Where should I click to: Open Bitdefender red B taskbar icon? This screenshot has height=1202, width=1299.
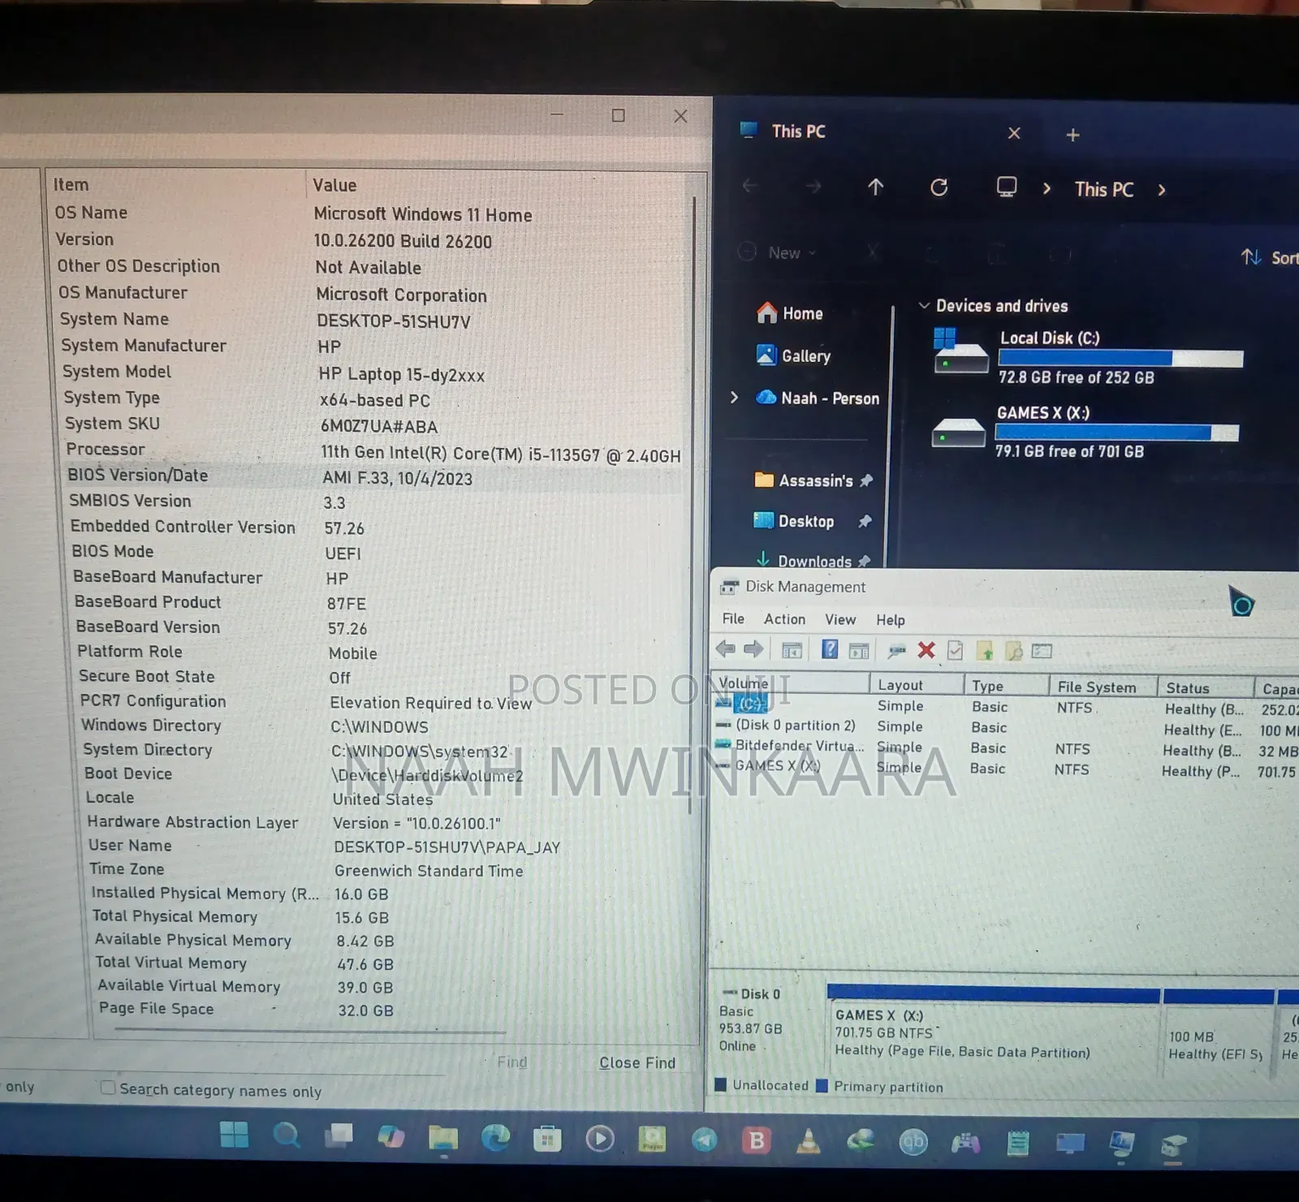pos(756,1140)
